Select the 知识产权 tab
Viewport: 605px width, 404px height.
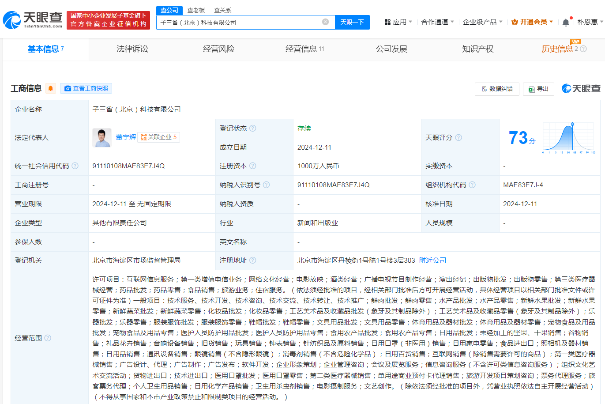(x=477, y=49)
